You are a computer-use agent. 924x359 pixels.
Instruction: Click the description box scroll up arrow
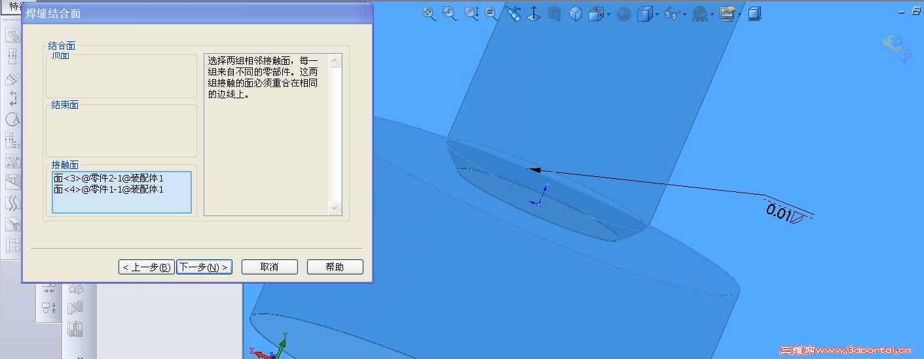coord(335,61)
